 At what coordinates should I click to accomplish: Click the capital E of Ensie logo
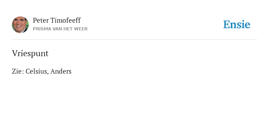click(227, 24)
